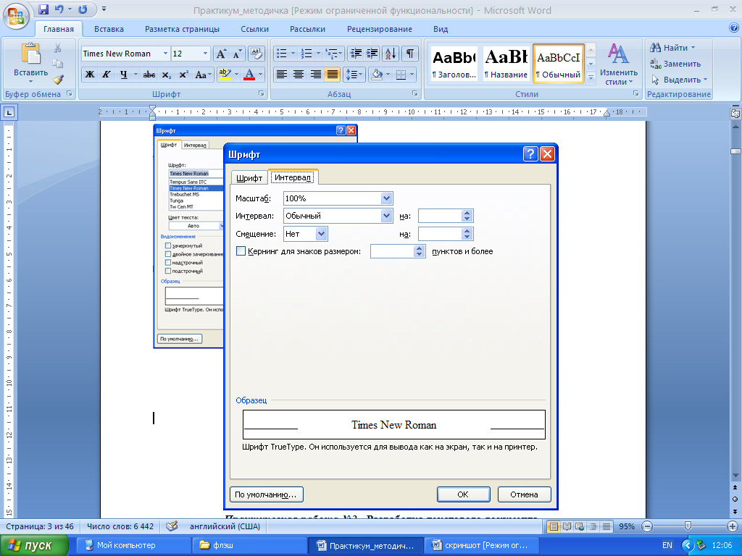Check надстрочный in background dialog

167,262
